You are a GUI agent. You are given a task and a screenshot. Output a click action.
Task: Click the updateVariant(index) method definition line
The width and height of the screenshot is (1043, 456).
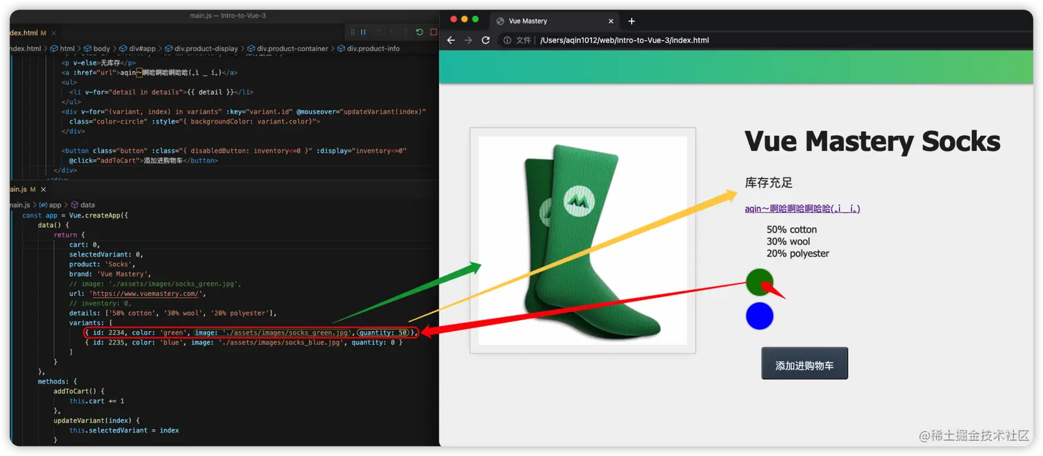(x=97, y=420)
